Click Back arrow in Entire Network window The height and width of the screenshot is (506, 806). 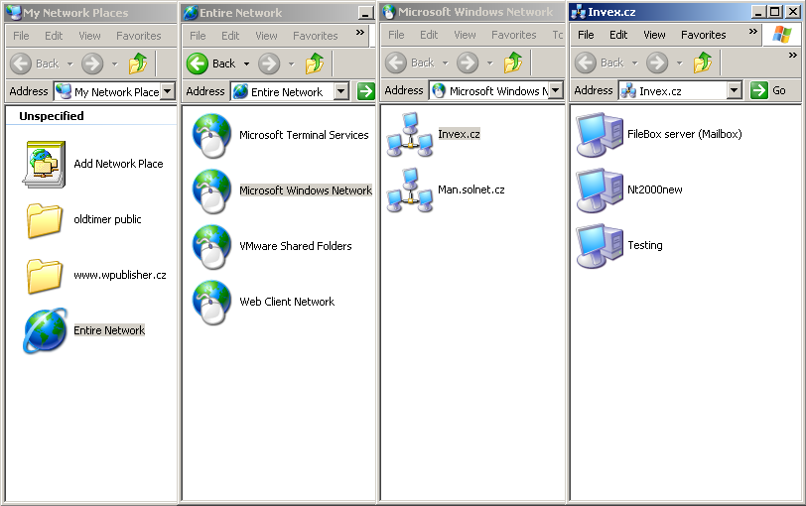coord(197,63)
